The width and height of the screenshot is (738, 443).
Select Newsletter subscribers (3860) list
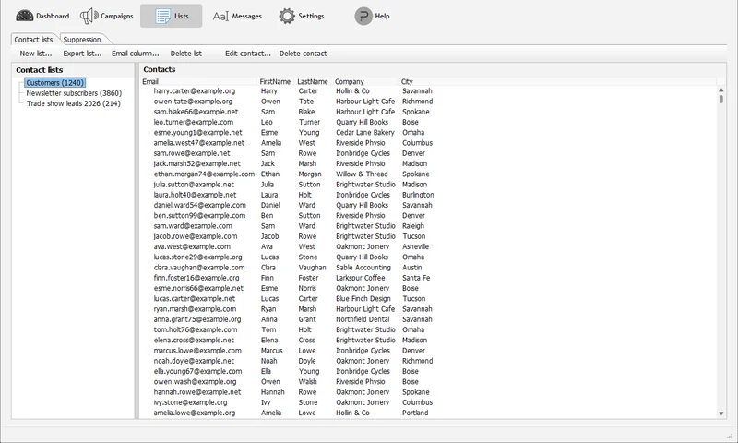[x=74, y=93]
